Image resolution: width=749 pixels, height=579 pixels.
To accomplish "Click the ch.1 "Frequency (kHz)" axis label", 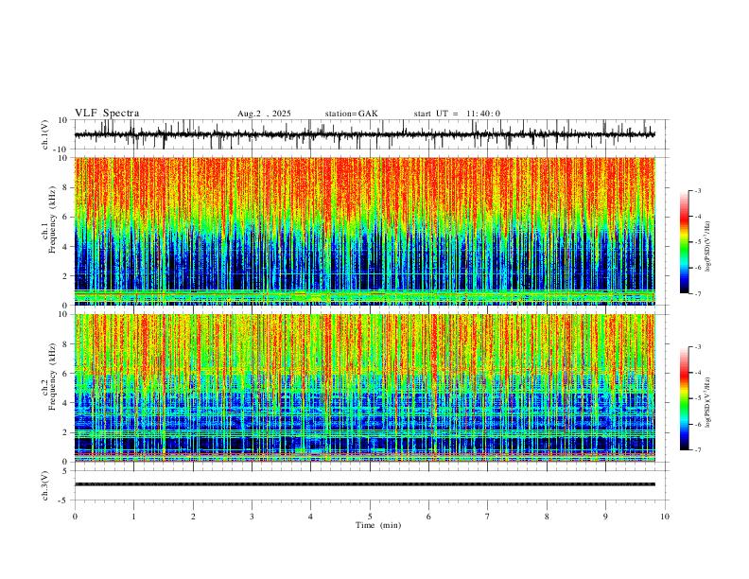I will (51, 220).
